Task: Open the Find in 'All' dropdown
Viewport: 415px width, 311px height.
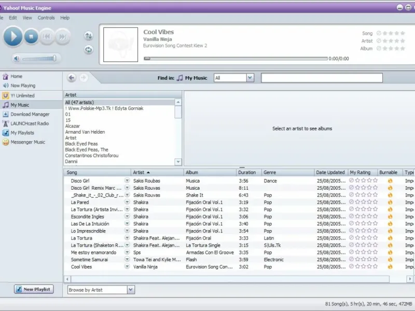Action: (x=250, y=78)
